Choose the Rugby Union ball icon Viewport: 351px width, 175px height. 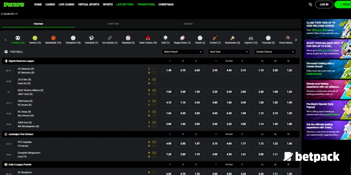(x=182, y=38)
